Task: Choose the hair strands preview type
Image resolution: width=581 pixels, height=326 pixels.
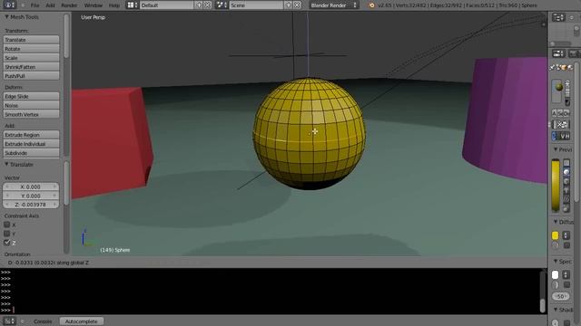Action: pos(566,199)
